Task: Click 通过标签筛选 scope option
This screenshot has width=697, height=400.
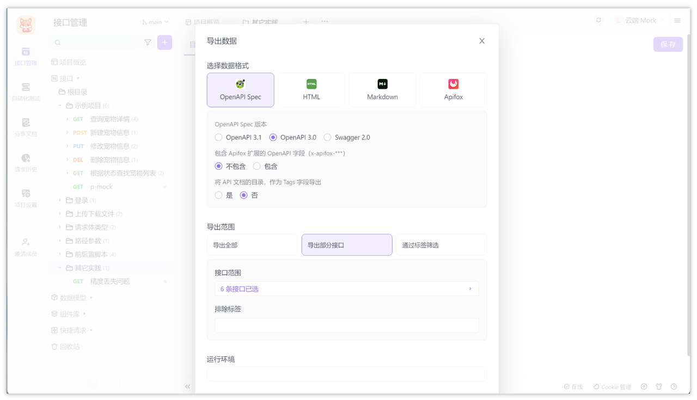Action: coord(441,245)
